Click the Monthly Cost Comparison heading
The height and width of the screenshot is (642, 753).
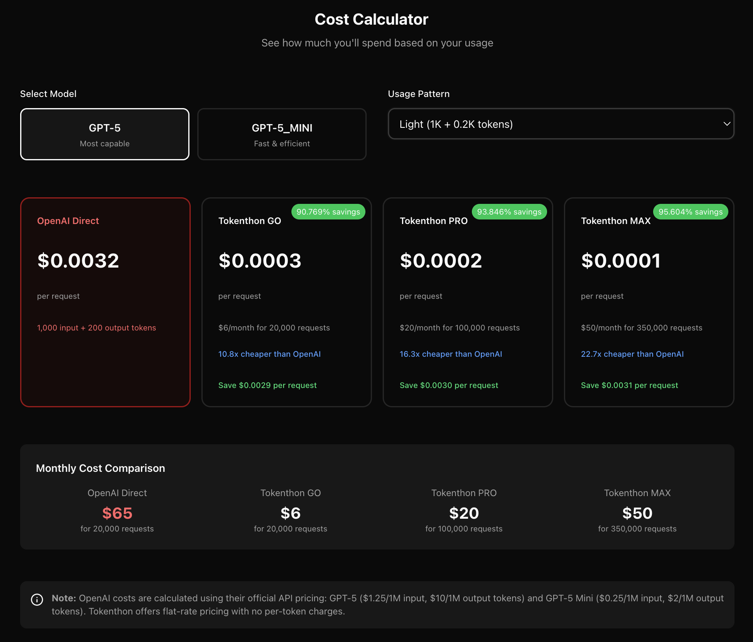click(x=100, y=468)
